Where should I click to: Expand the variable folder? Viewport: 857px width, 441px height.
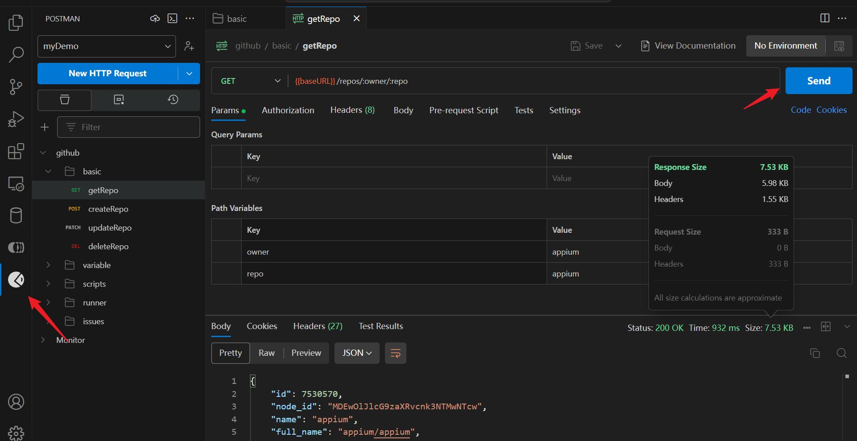tap(48, 265)
